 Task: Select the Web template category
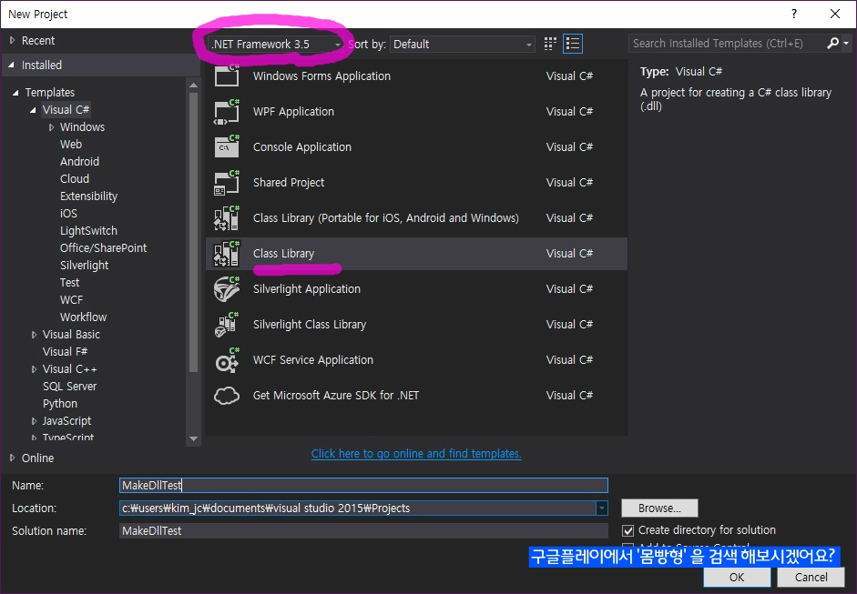pyautogui.click(x=71, y=144)
